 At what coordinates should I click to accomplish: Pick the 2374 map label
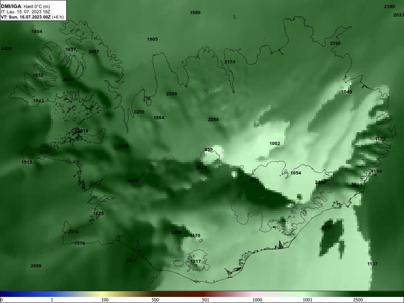click(73, 232)
